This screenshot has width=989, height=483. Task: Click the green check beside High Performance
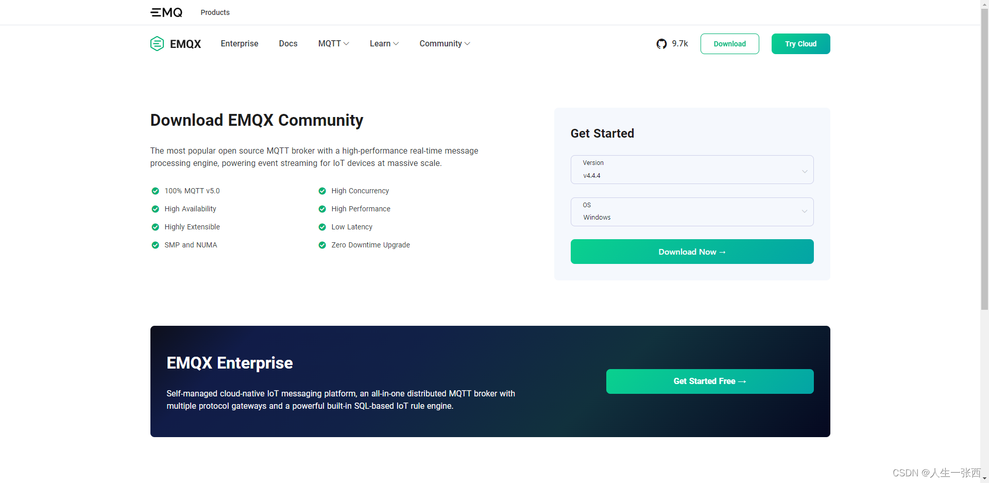[322, 209]
